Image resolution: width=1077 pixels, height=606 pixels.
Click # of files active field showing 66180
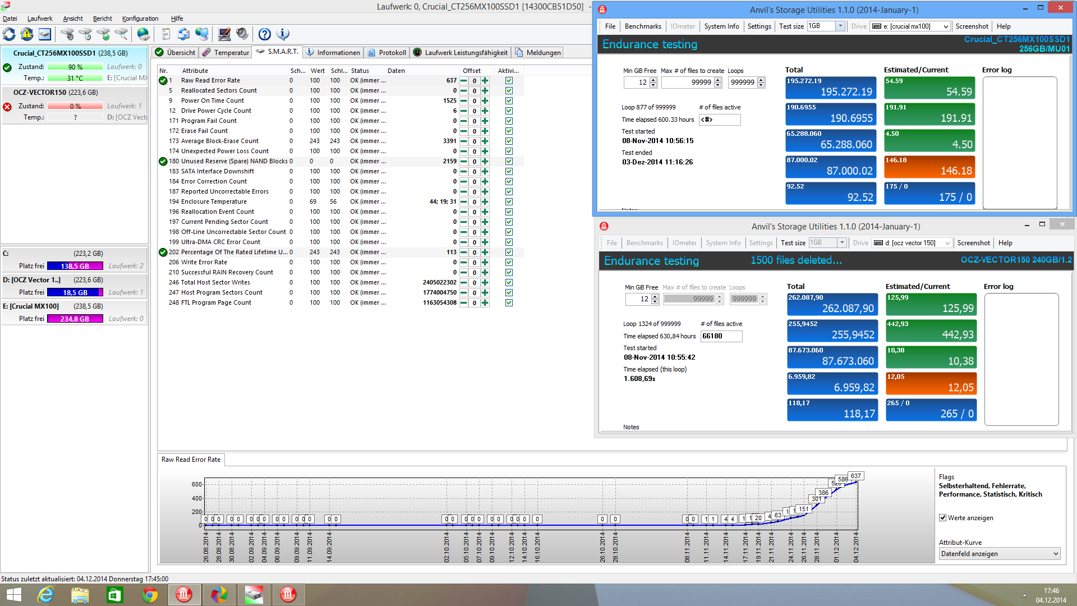coord(721,336)
